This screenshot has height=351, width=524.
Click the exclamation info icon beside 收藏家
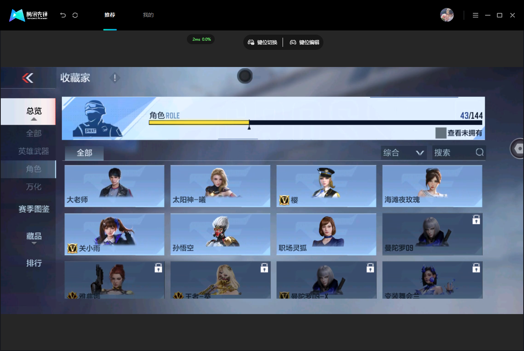[115, 78]
